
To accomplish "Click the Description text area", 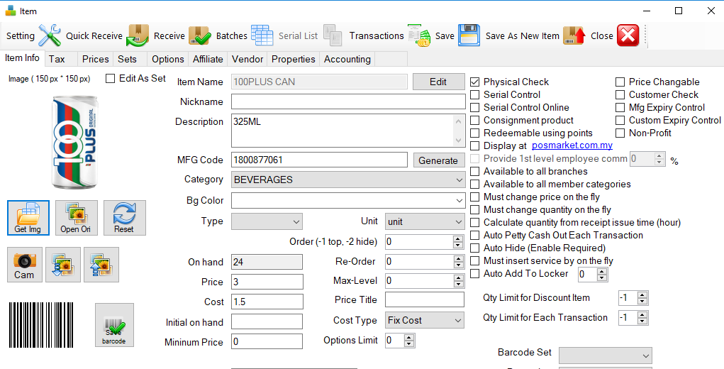I will [x=348, y=131].
